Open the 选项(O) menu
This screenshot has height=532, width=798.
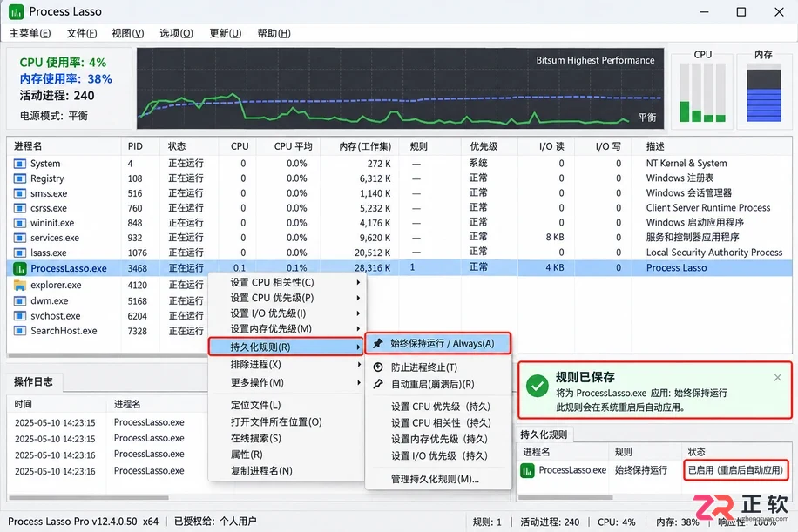(x=176, y=33)
